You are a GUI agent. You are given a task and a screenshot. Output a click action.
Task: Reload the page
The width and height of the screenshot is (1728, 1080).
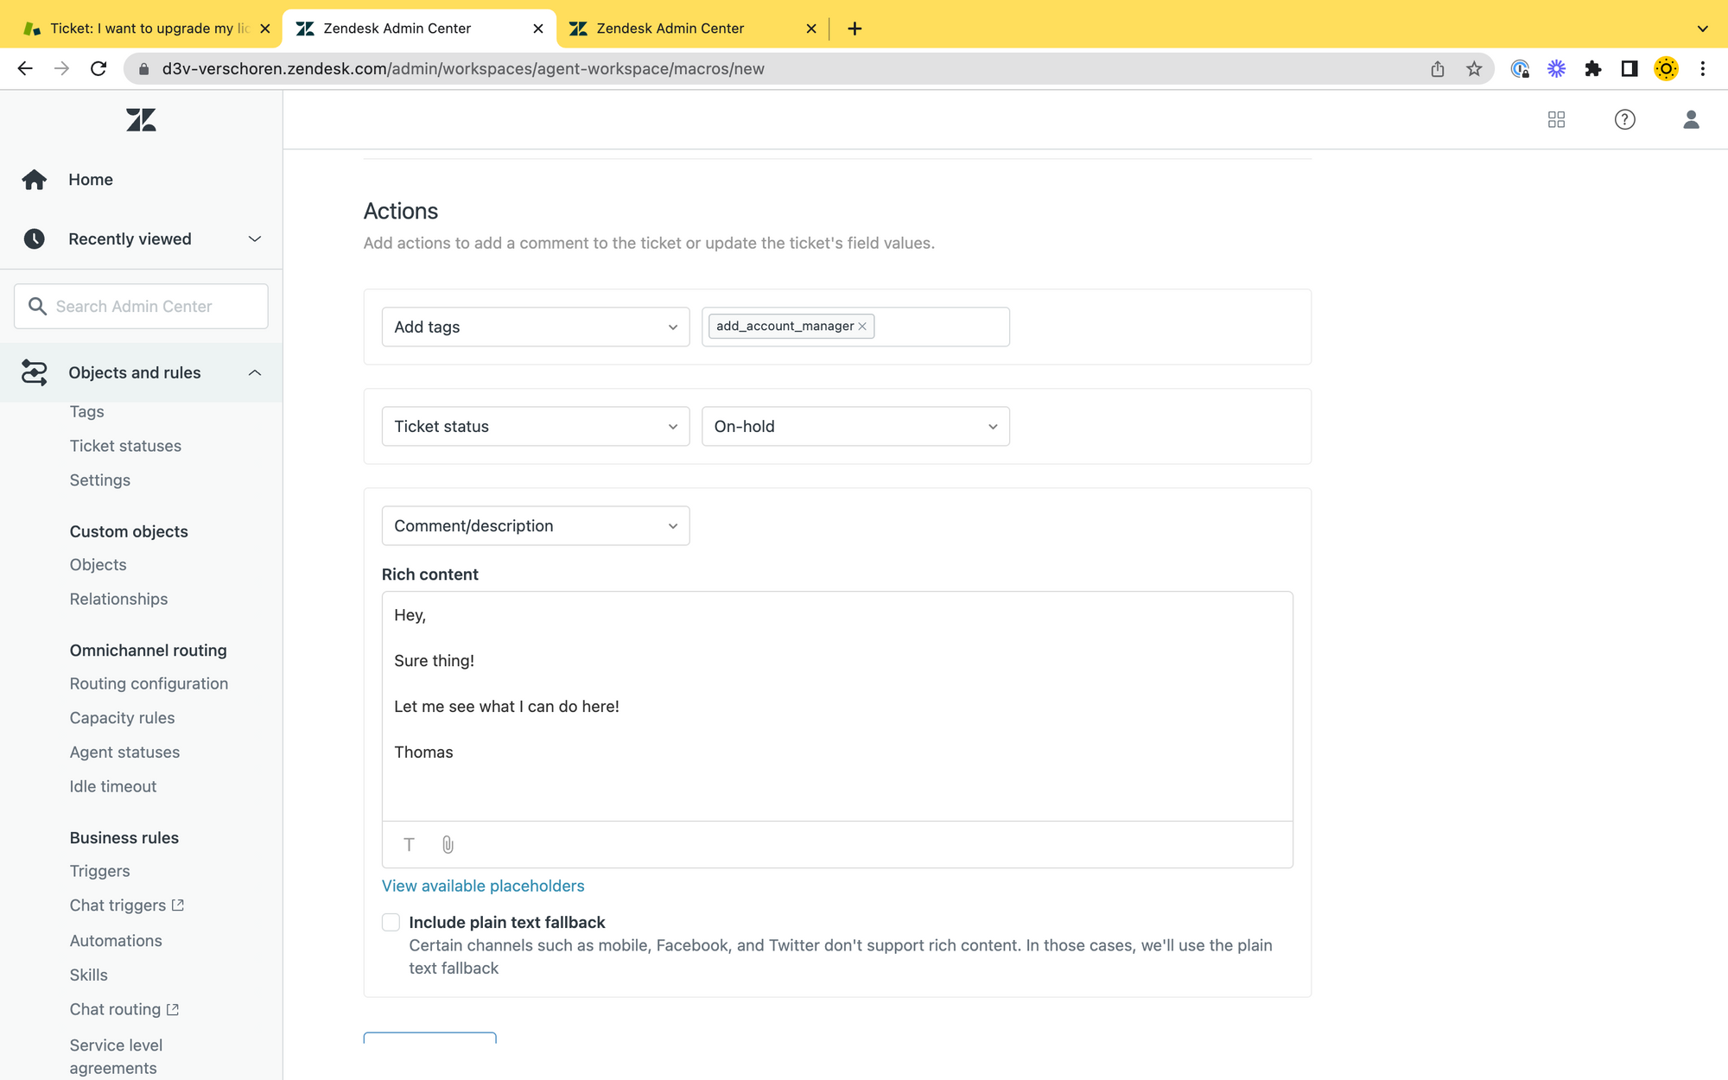click(98, 69)
